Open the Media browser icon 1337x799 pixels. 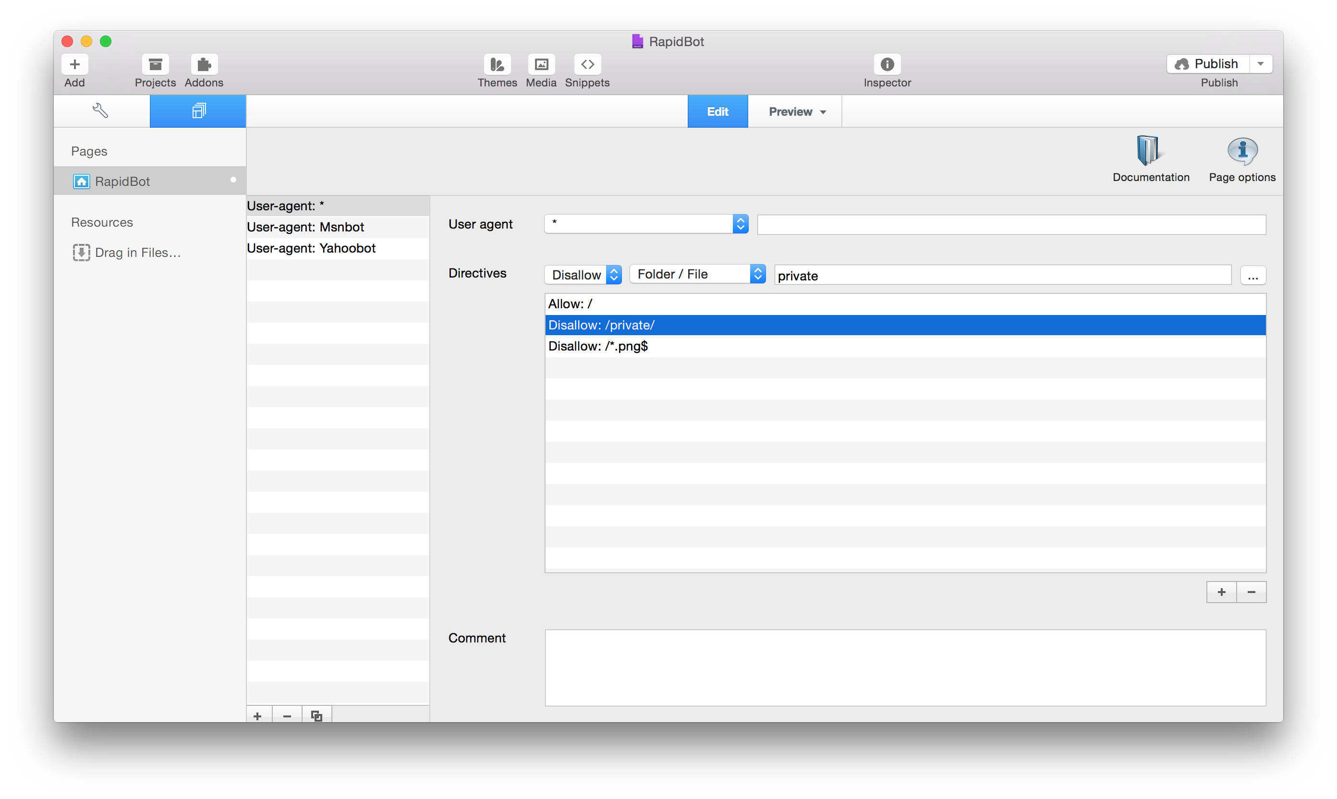pos(541,65)
